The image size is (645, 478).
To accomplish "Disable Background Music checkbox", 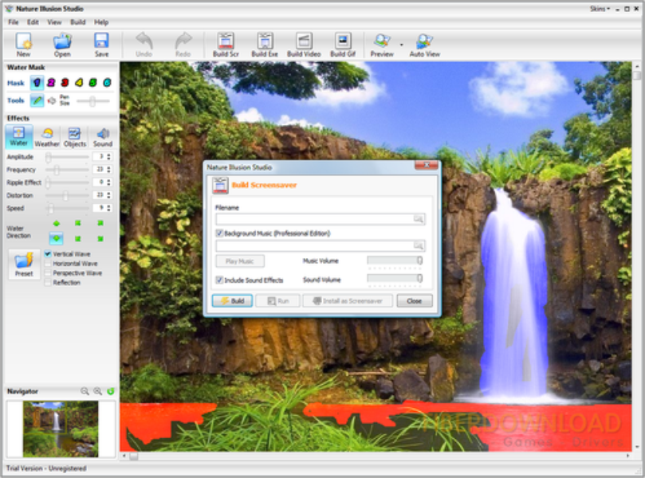I will pos(219,233).
